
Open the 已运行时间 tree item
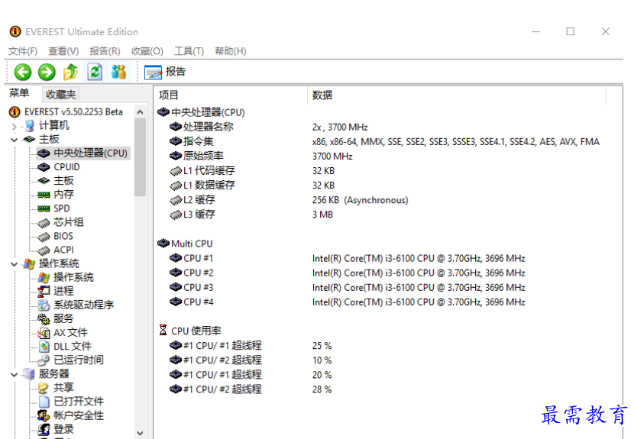point(71,360)
